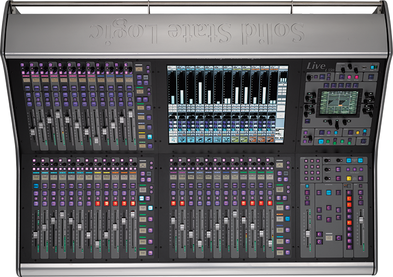This screenshot has width=393, height=277.
Task: Toggle rightmost red-lit button in lower-center fader bank
Action: pos(270,203)
